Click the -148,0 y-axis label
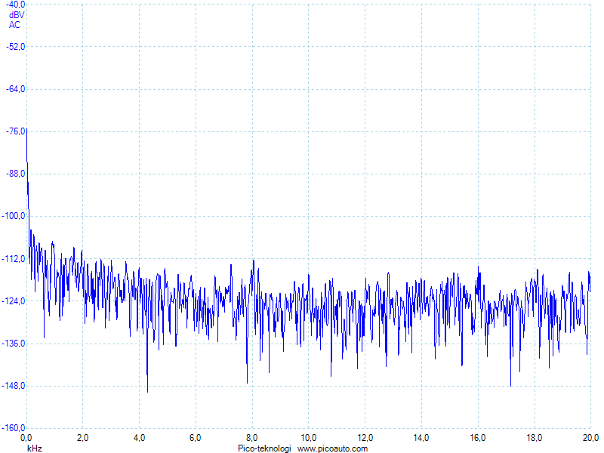 [14, 386]
